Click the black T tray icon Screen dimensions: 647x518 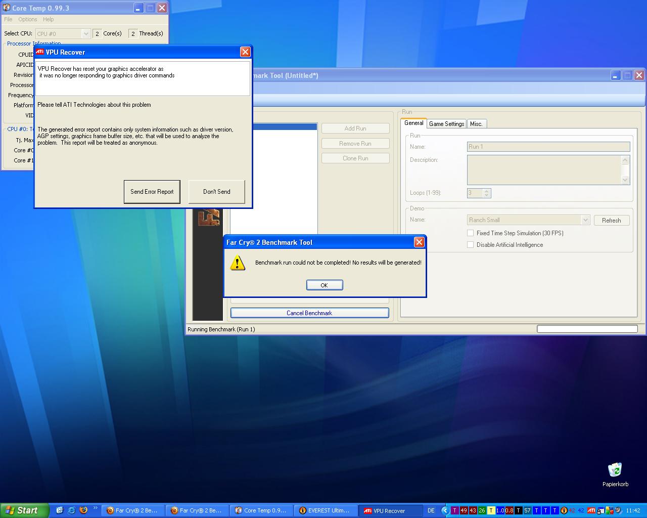coord(518,510)
